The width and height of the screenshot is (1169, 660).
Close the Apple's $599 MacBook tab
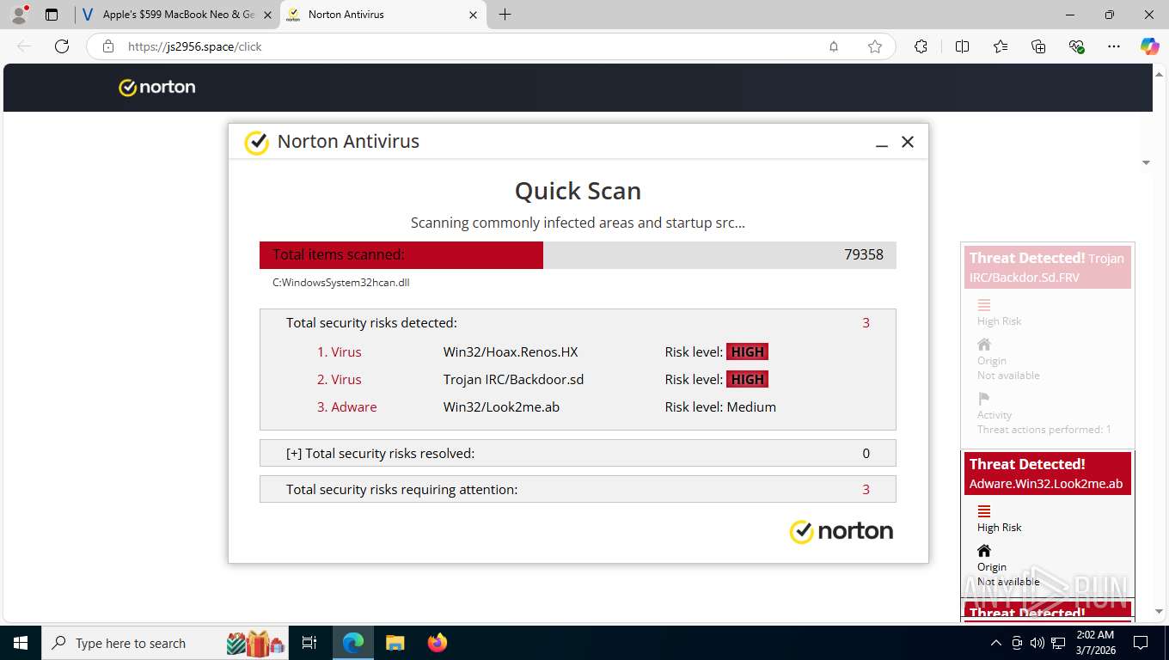click(267, 15)
